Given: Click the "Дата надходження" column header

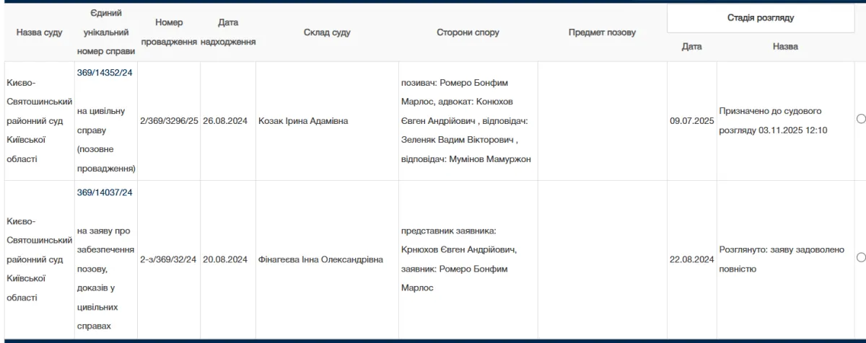Looking at the screenshot, I should tap(228, 32).
